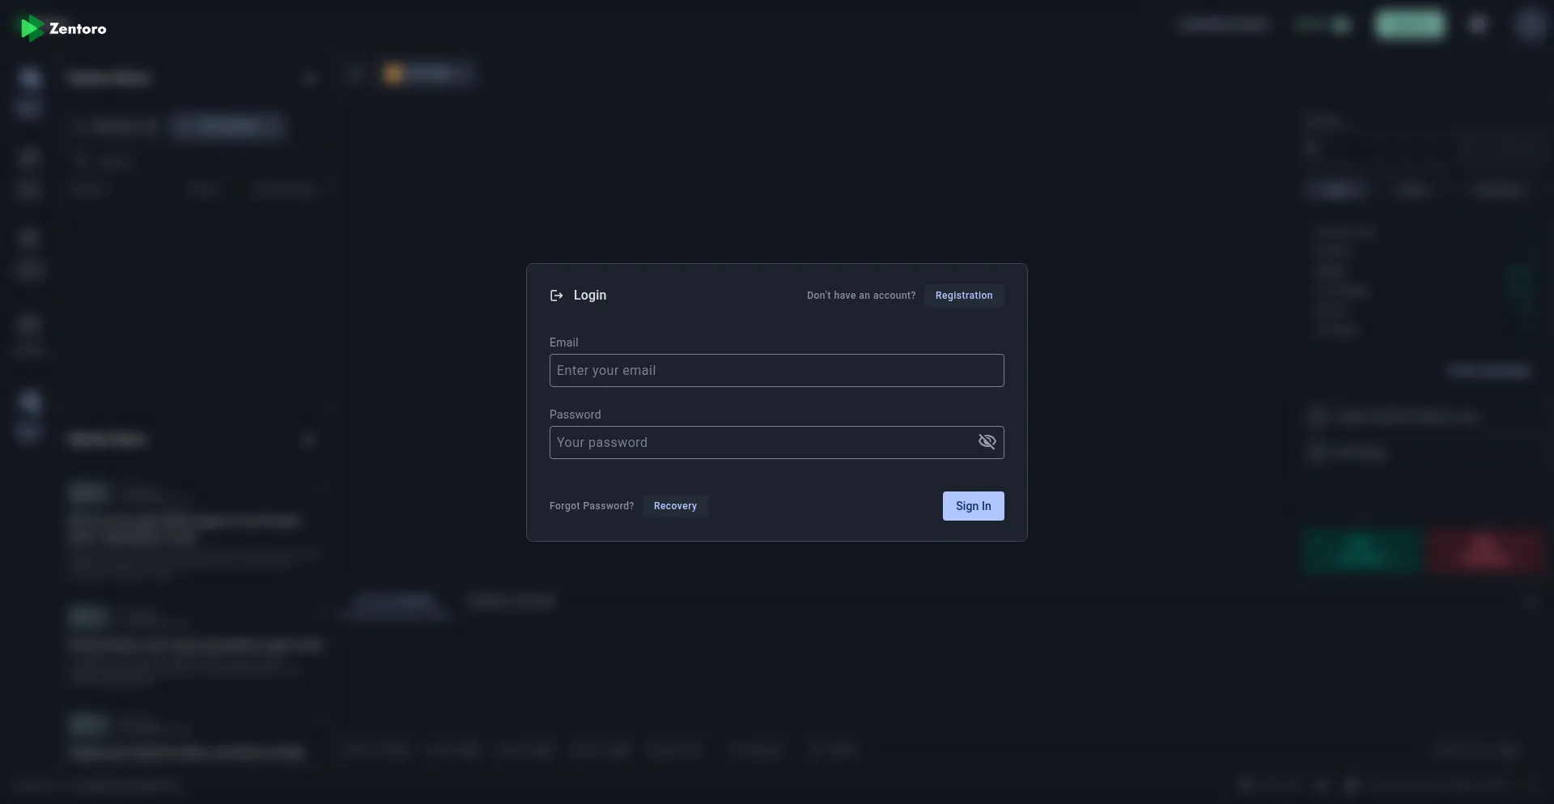Click the blurred green trade button at right
Screen dimensions: 1554x804
coord(1362,551)
